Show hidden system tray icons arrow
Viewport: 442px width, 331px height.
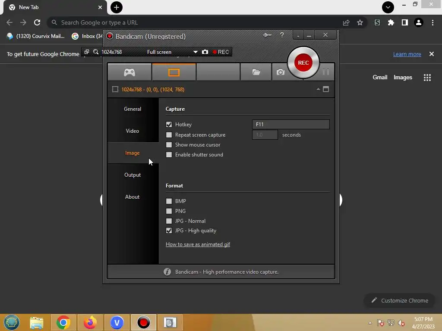(370, 323)
